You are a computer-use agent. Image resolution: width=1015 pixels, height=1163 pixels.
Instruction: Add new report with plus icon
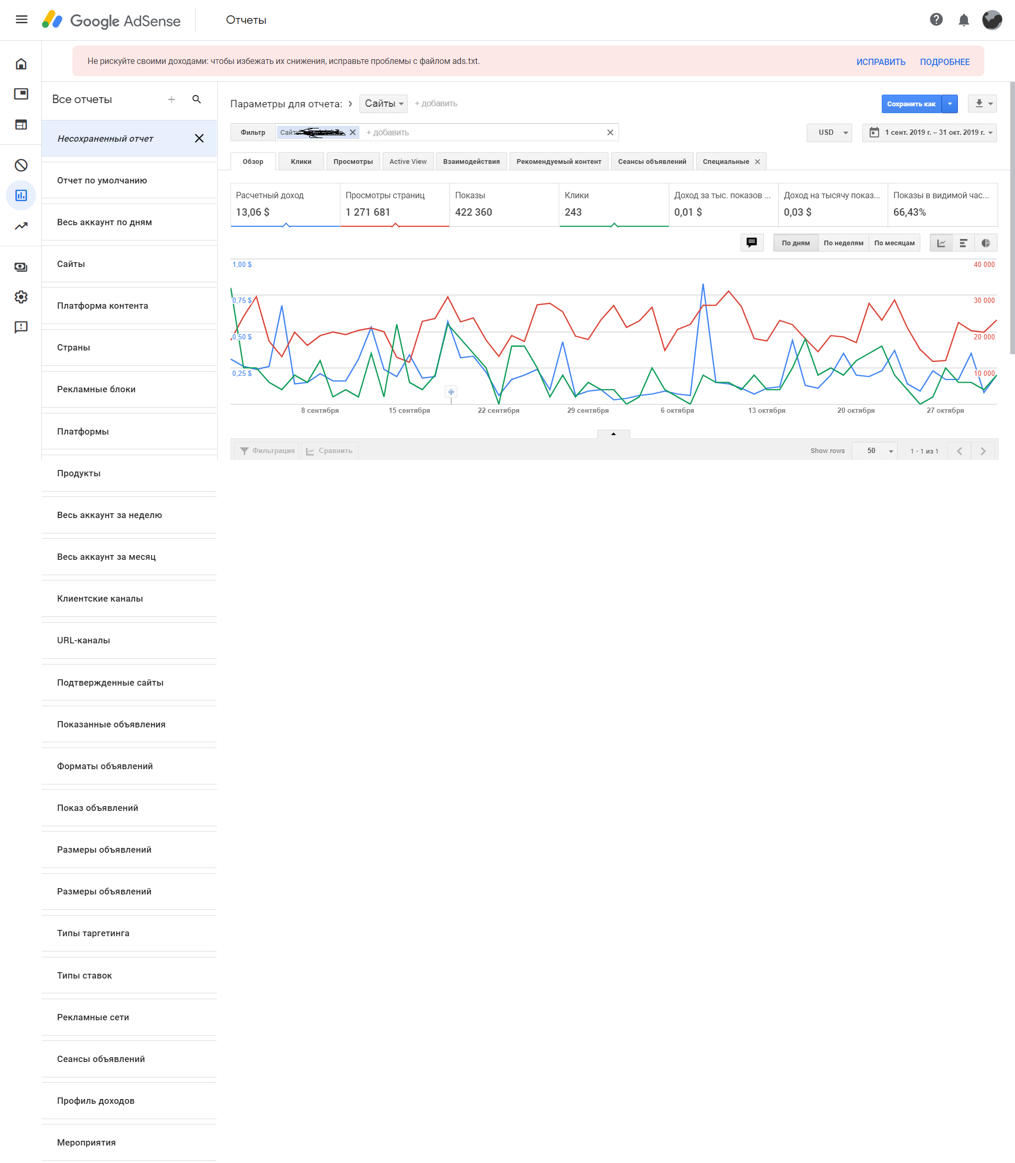coord(171,99)
